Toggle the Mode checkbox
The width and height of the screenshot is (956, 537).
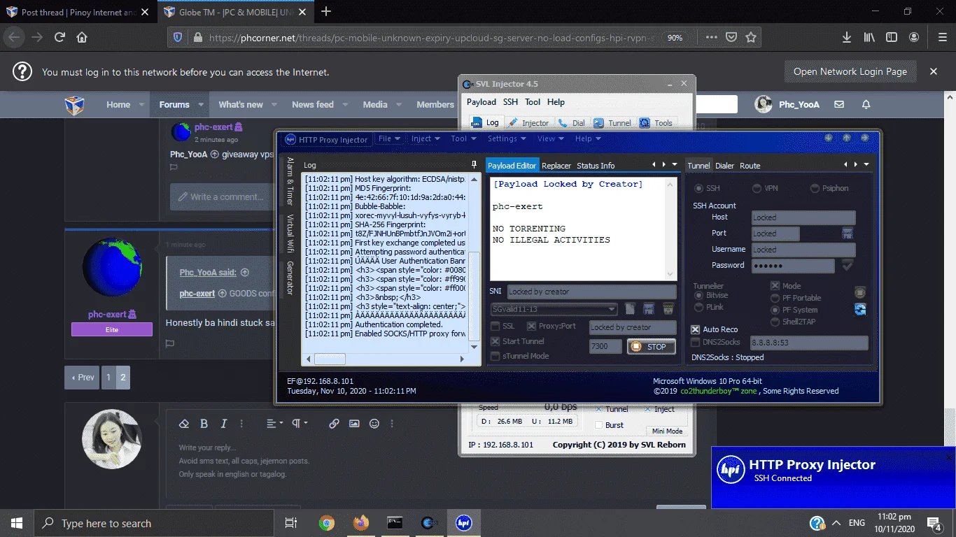pos(775,286)
